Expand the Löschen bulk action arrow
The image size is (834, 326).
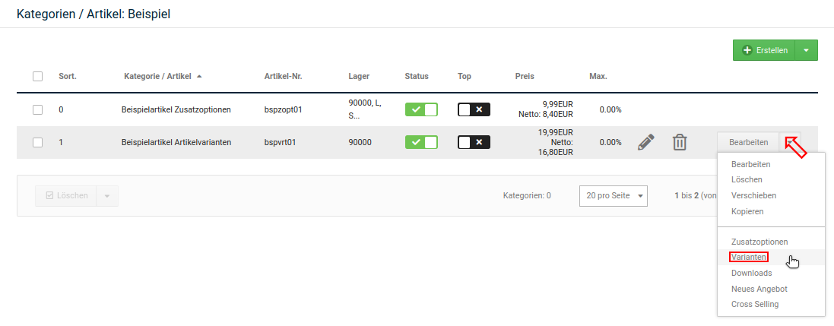click(x=107, y=196)
